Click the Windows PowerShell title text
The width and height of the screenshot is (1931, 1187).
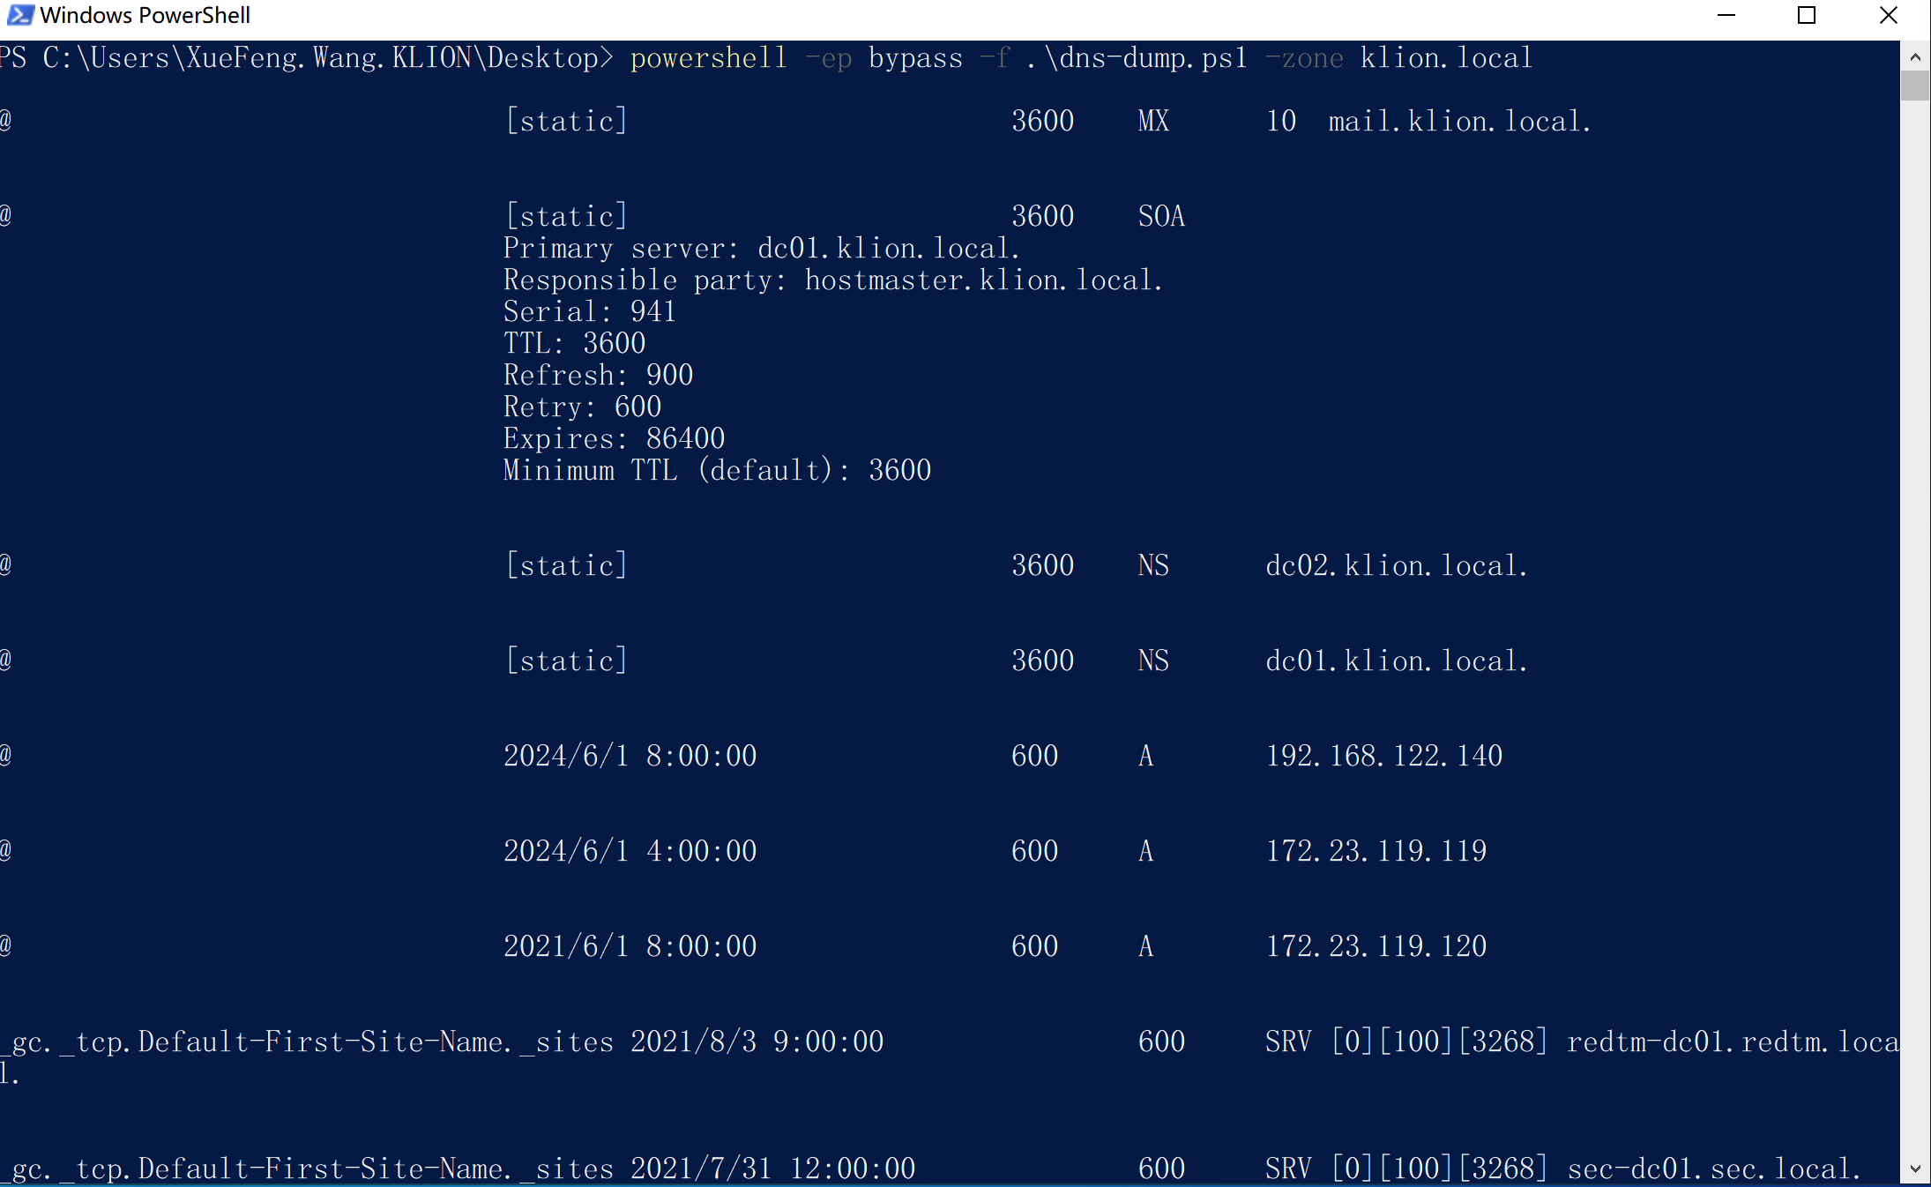(x=146, y=14)
